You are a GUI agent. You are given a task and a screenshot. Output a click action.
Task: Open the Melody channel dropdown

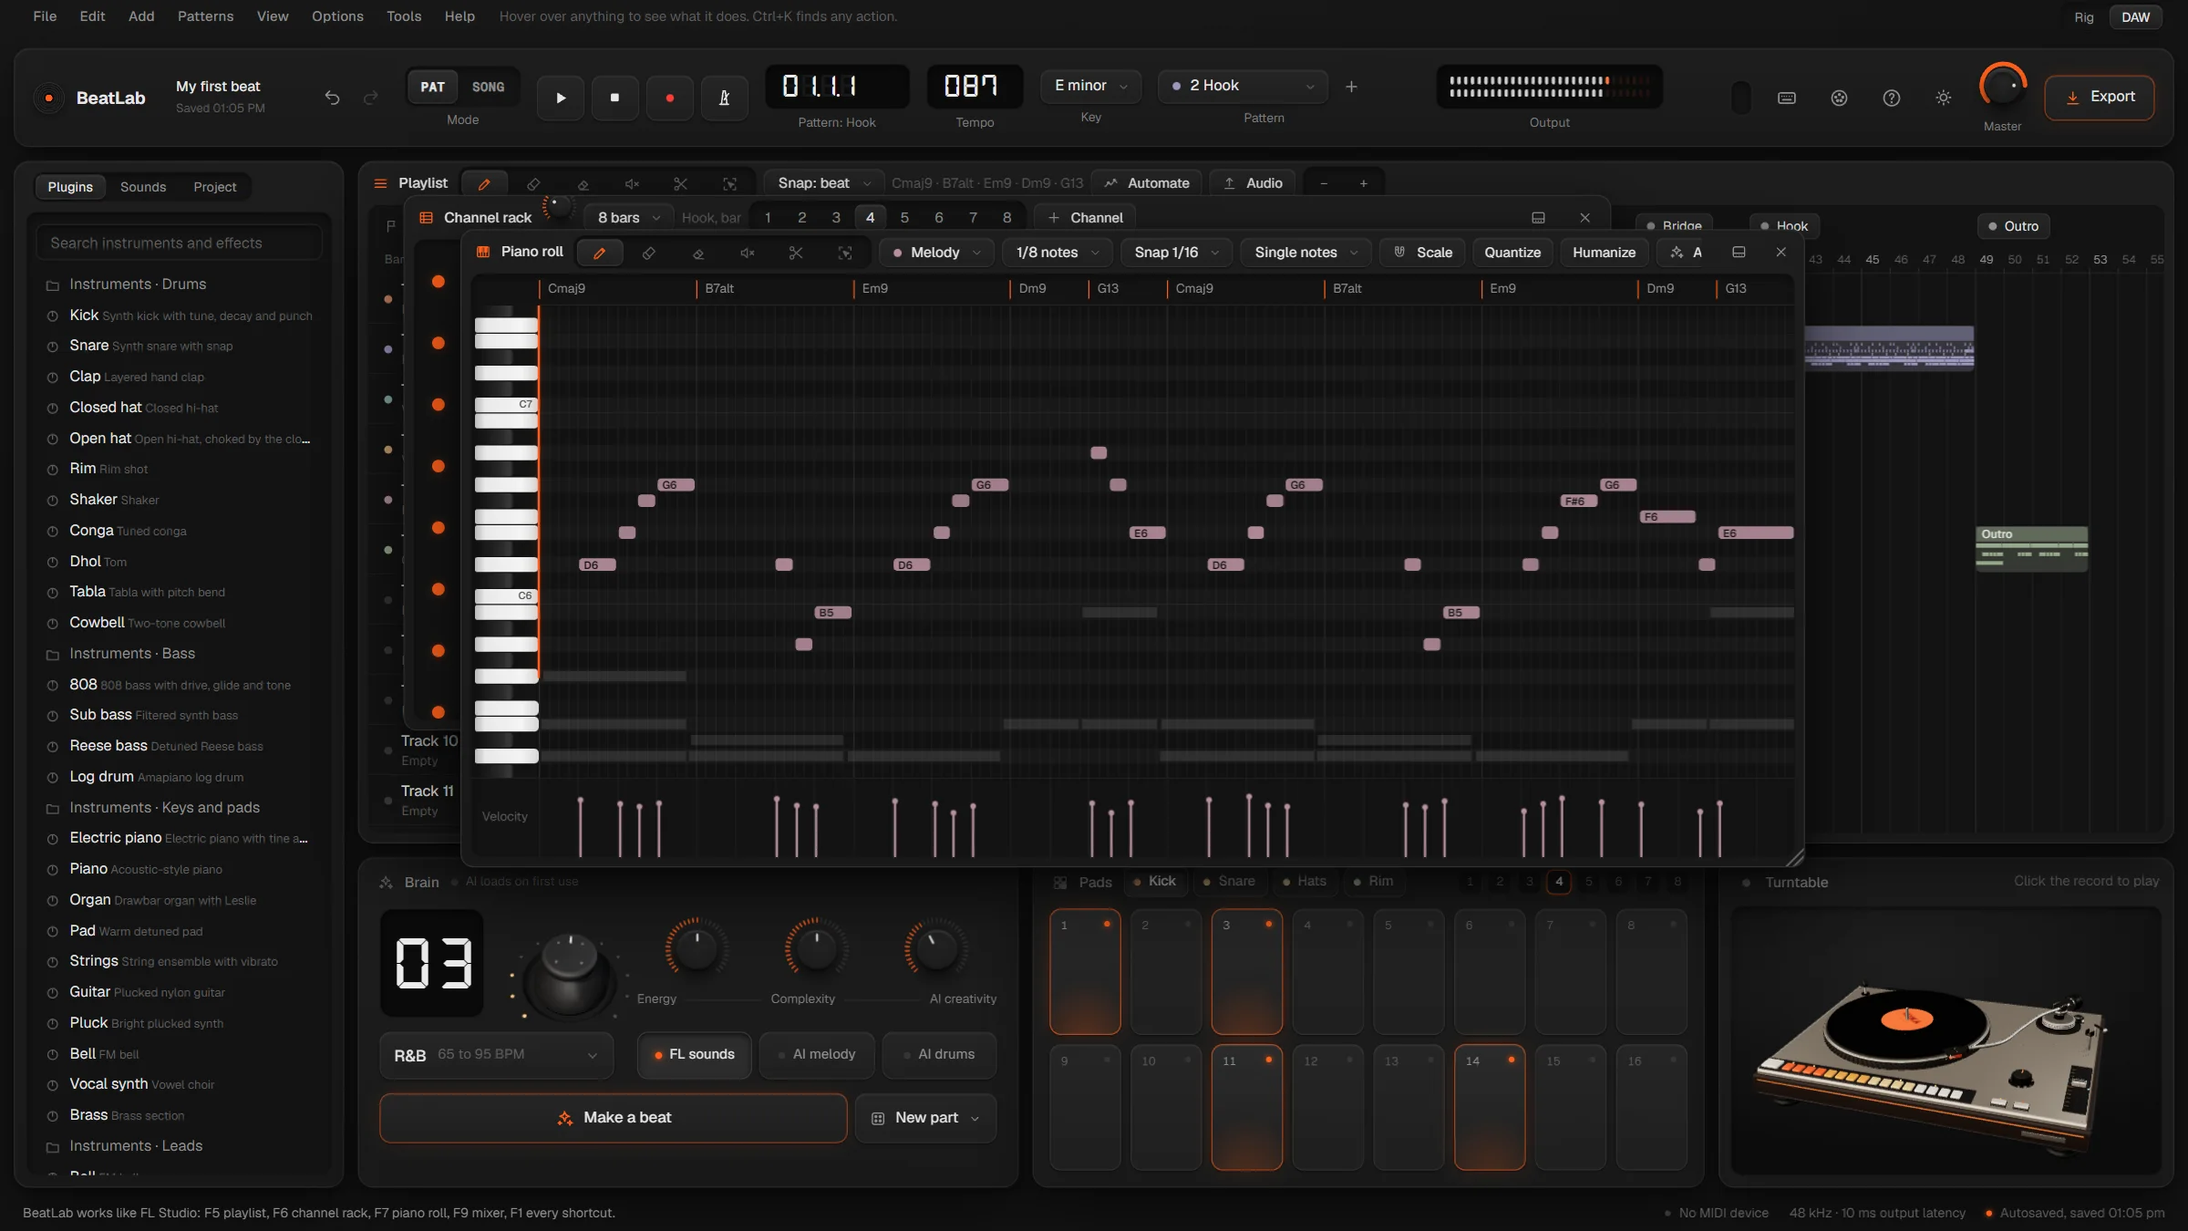[936, 253]
